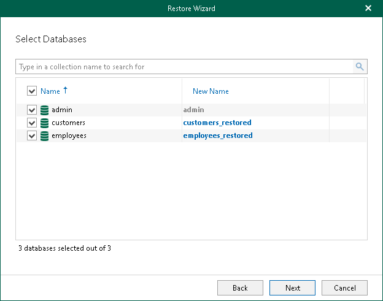Proceed with the Next button
383x301 pixels.
click(292, 288)
